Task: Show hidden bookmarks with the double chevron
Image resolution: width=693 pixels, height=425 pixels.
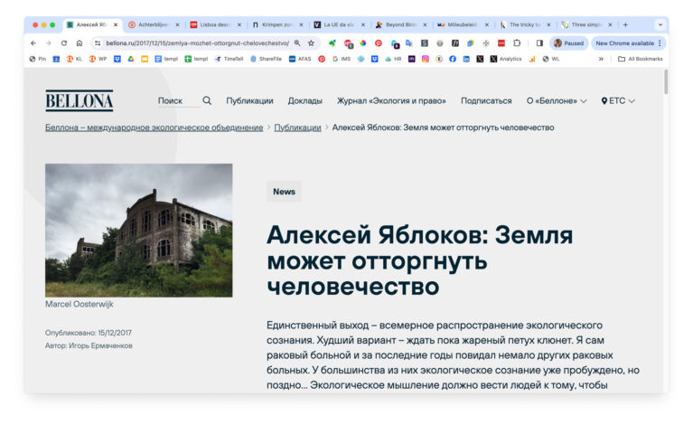Action: [602, 59]
